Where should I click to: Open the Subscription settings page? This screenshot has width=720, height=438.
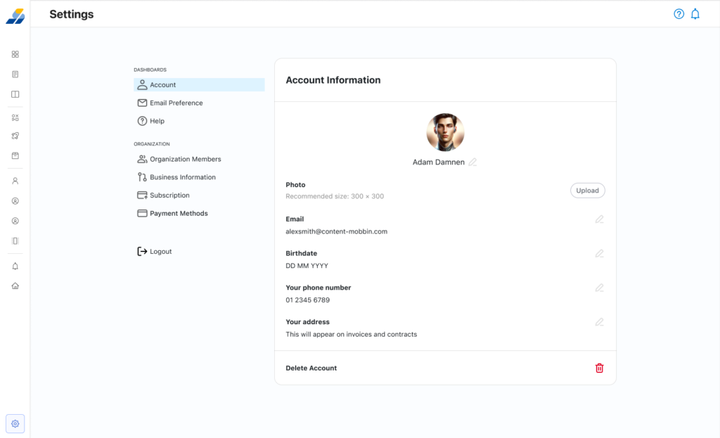pos(169,195)
